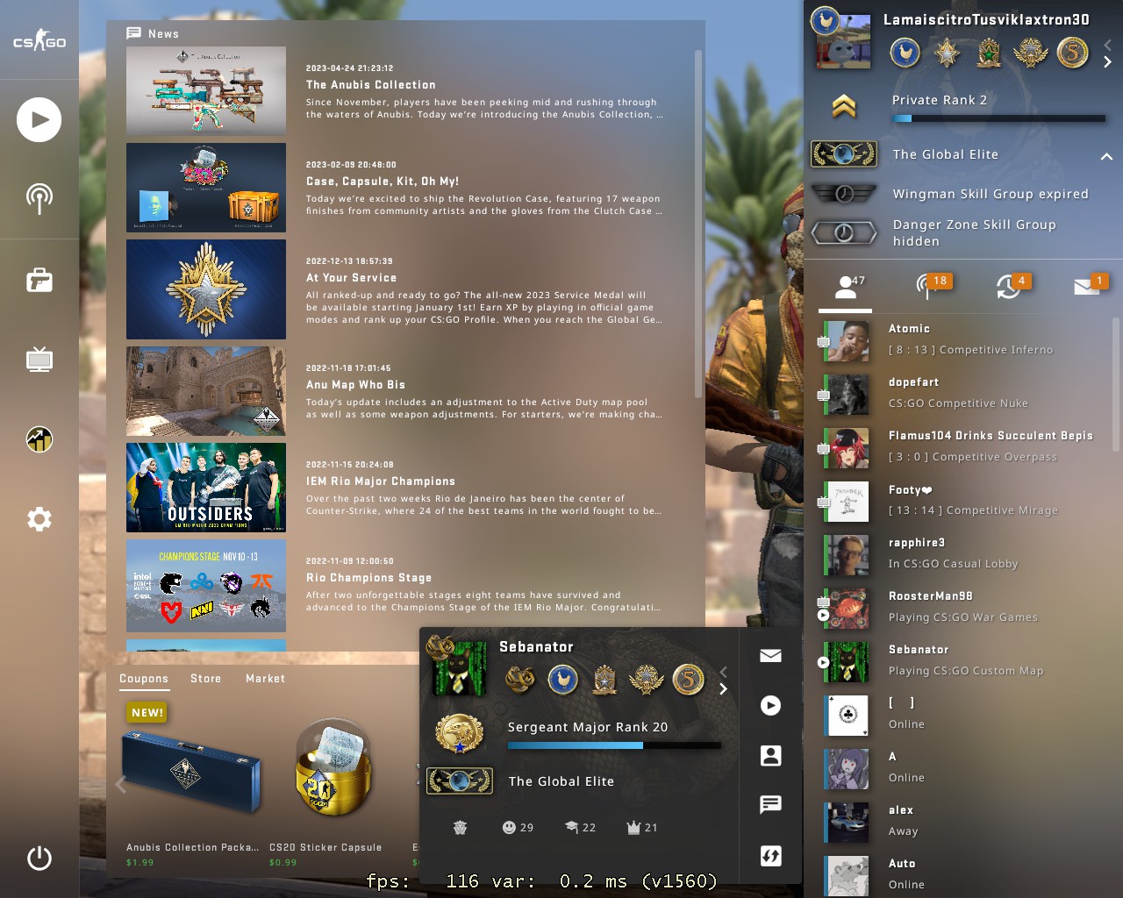The height and width of the screenshot is (898, 1123).
Task: Select friend RoosterMan98 in the friends list
Action: 962,608
